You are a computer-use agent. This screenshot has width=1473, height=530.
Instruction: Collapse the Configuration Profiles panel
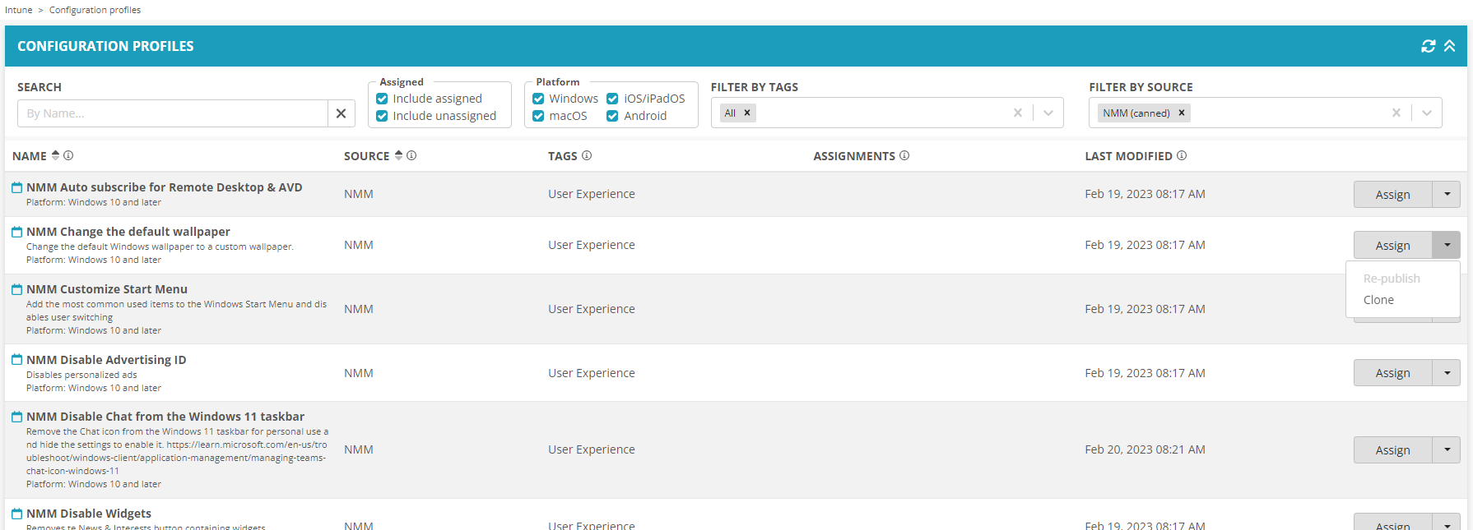click(x=1449, y=46)
